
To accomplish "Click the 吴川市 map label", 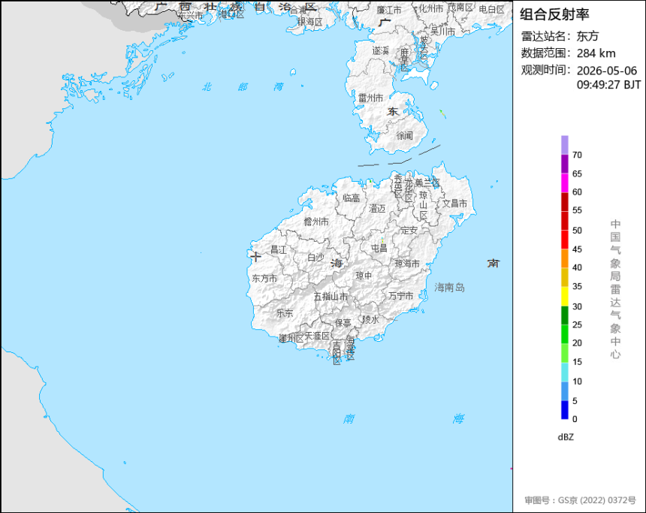I will click(x=443, y=32).
